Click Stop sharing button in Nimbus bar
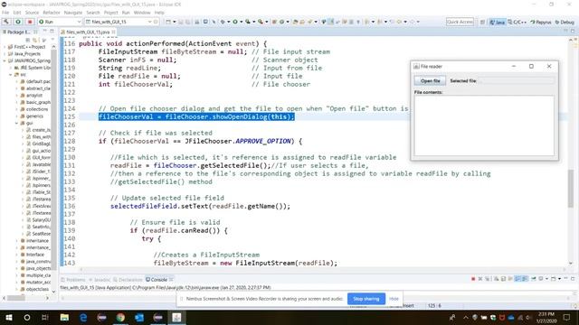Image resolution: width=579 pixels, height=325 pixels. click(x=365, y=299)
